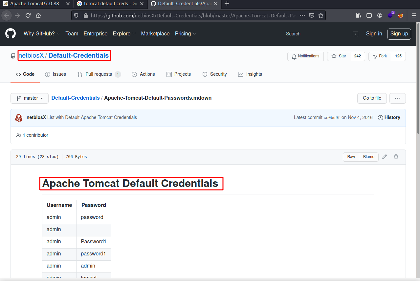Click the padlock site security icon
Image resolution: width=420 pixels, height=281 pixels.
coord(86,15)
